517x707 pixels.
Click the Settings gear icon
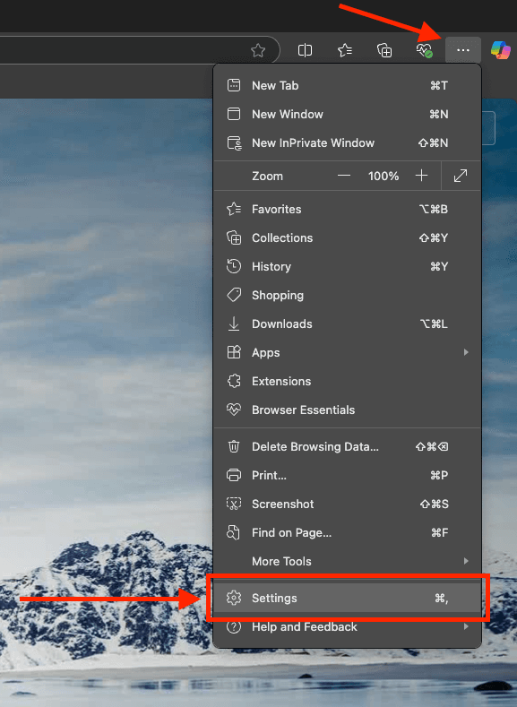[234, 598]
